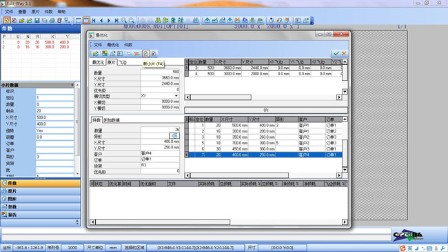Viewport: 448px width, 252px height.
Task: Click the delete piece icon next to New piece
Action: (x=154, y=54)
